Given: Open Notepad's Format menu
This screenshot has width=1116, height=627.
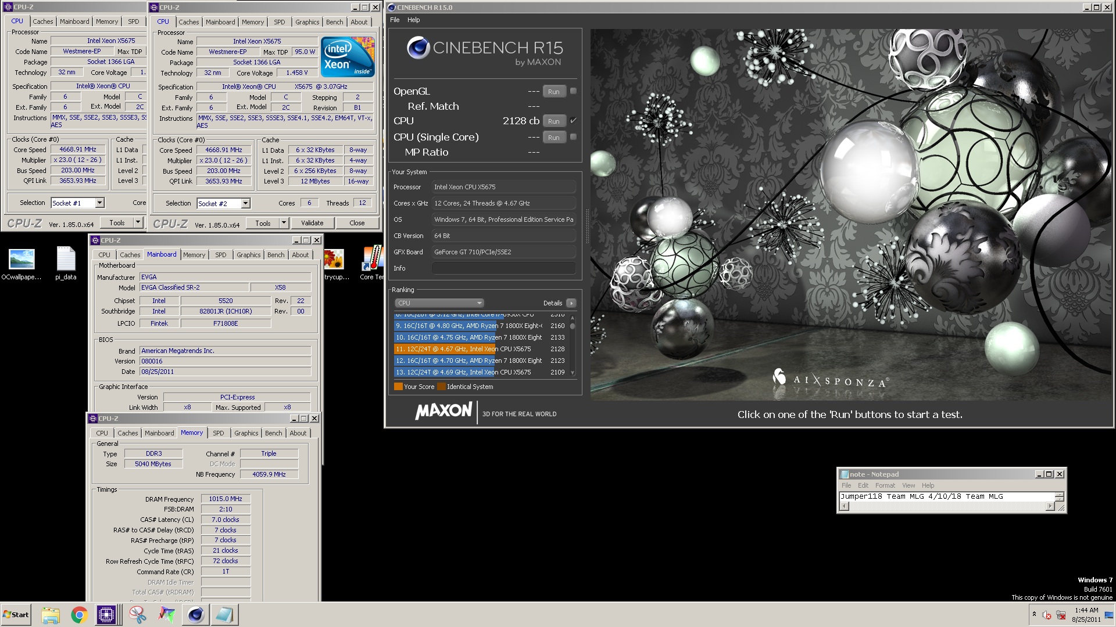Looking at the screenshot, I should [885, 485].
